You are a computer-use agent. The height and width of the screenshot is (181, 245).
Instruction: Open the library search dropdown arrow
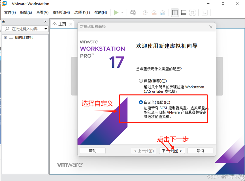click(46, 29)
